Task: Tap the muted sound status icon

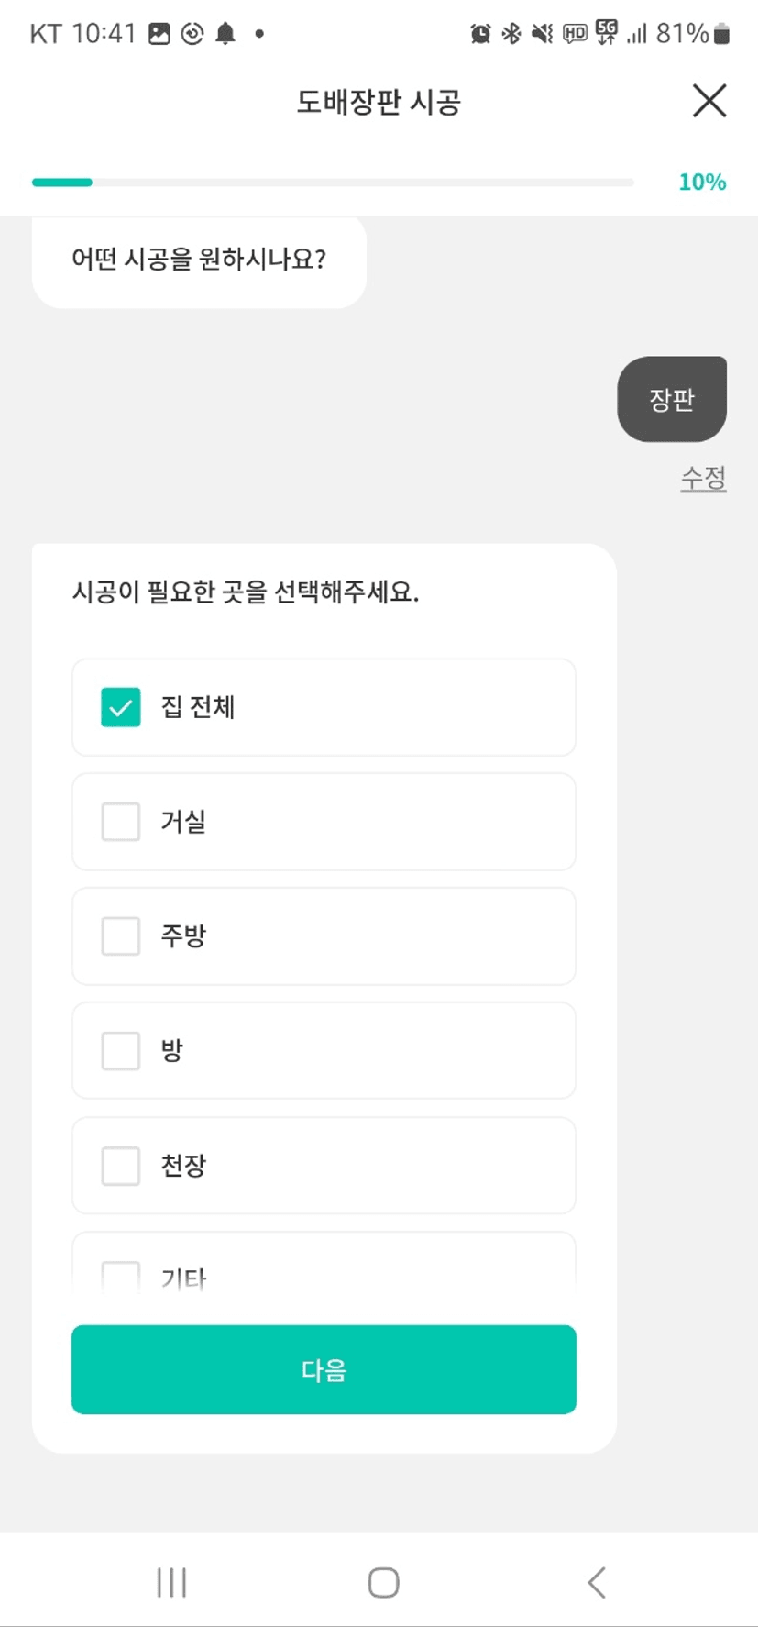Action: click(543, 34)
